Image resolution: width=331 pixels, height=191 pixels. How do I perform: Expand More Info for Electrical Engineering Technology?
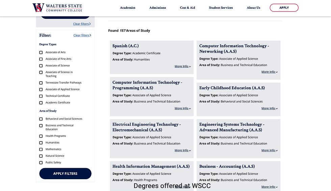point(183,150)
